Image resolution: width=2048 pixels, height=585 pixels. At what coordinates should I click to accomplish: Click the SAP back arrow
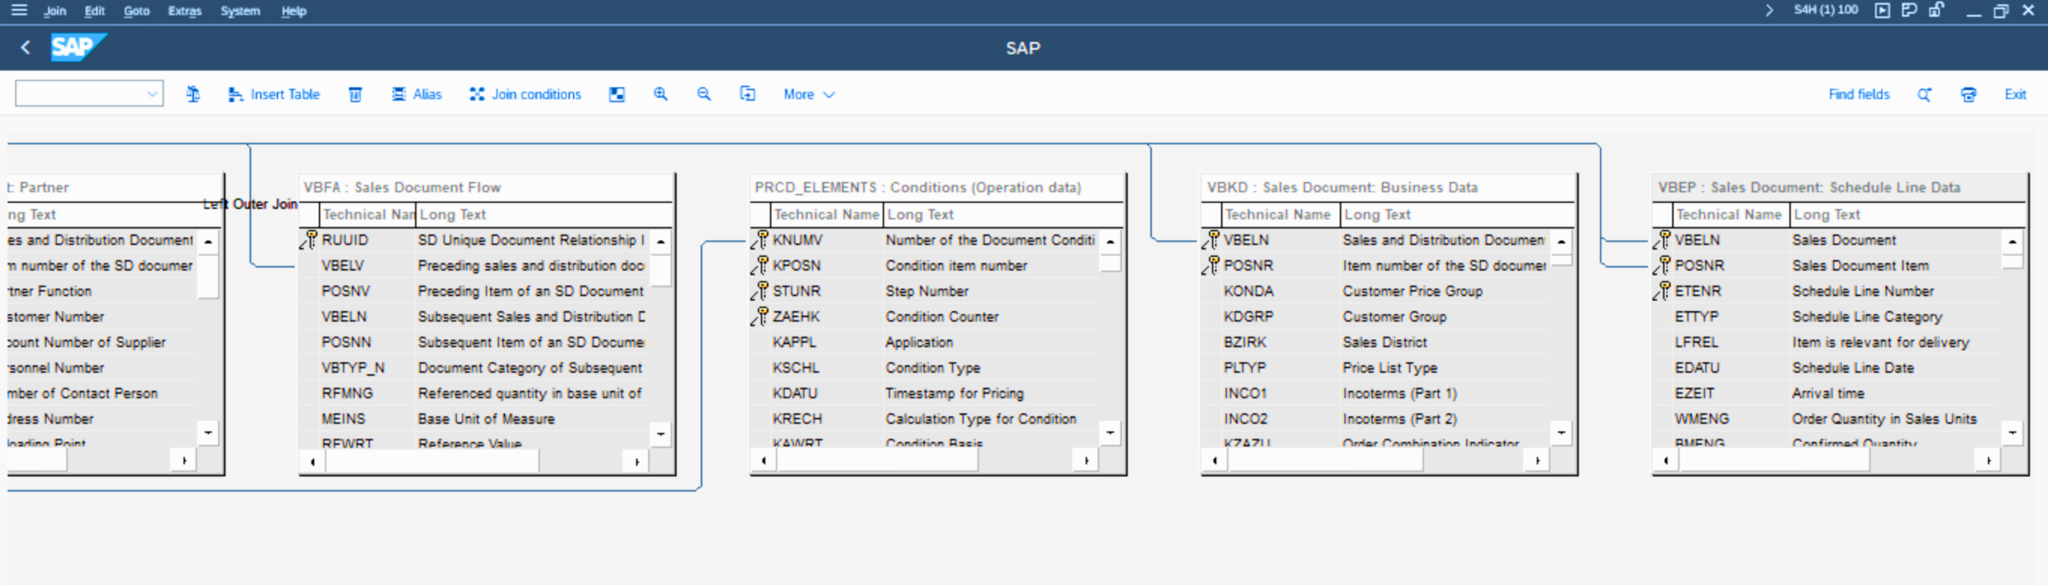tap(25, 48)
